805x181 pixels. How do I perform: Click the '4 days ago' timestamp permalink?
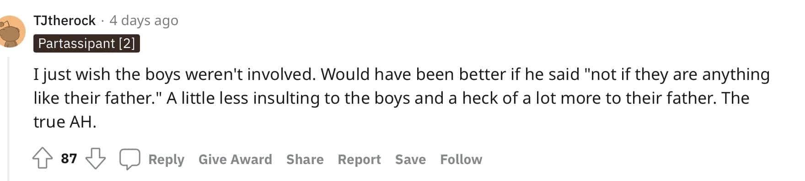144,21
